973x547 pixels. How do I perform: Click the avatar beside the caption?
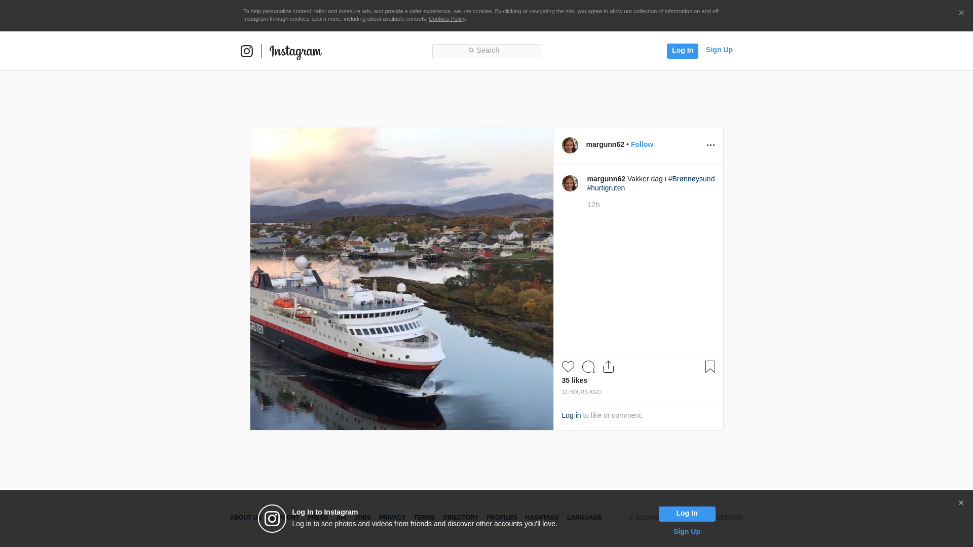(570, 183)
